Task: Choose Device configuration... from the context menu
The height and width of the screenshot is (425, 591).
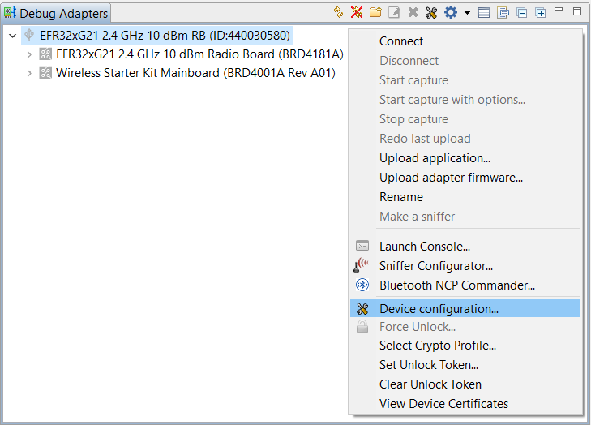Action: tap(439, 308)
